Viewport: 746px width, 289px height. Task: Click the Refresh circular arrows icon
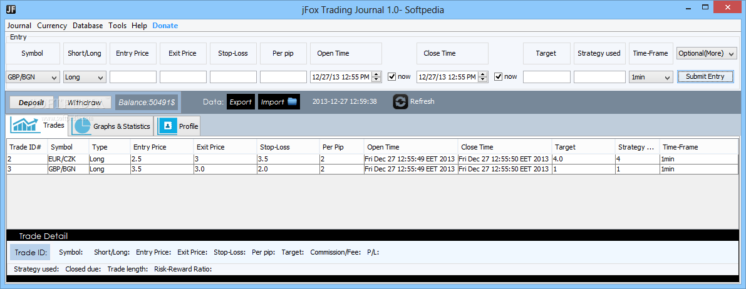(x=401, y=102)
